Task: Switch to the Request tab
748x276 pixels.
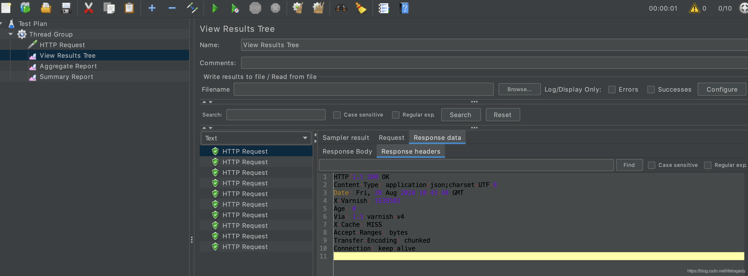Action: (391, 137)
